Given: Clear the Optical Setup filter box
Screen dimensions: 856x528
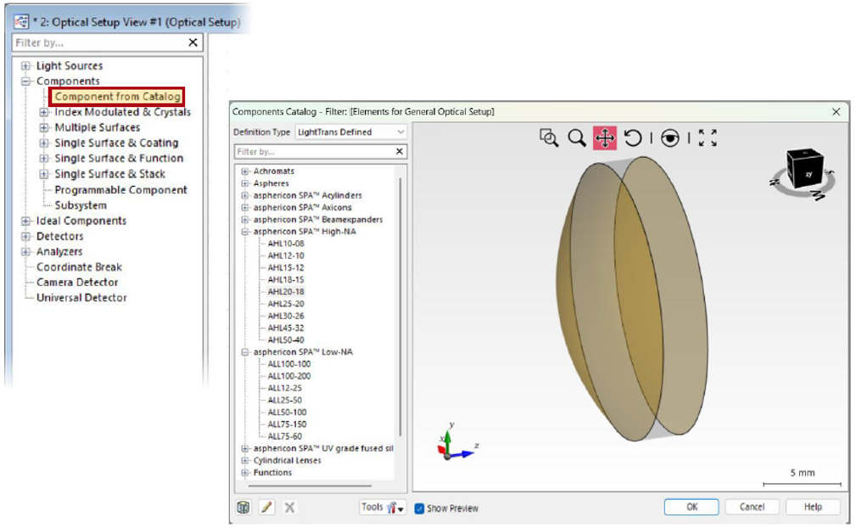Looking at the screenshot, I should coord(193,42).
